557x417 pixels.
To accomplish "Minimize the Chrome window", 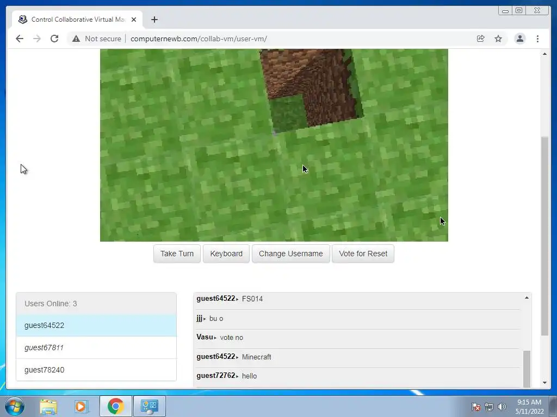I will (505, 11).
